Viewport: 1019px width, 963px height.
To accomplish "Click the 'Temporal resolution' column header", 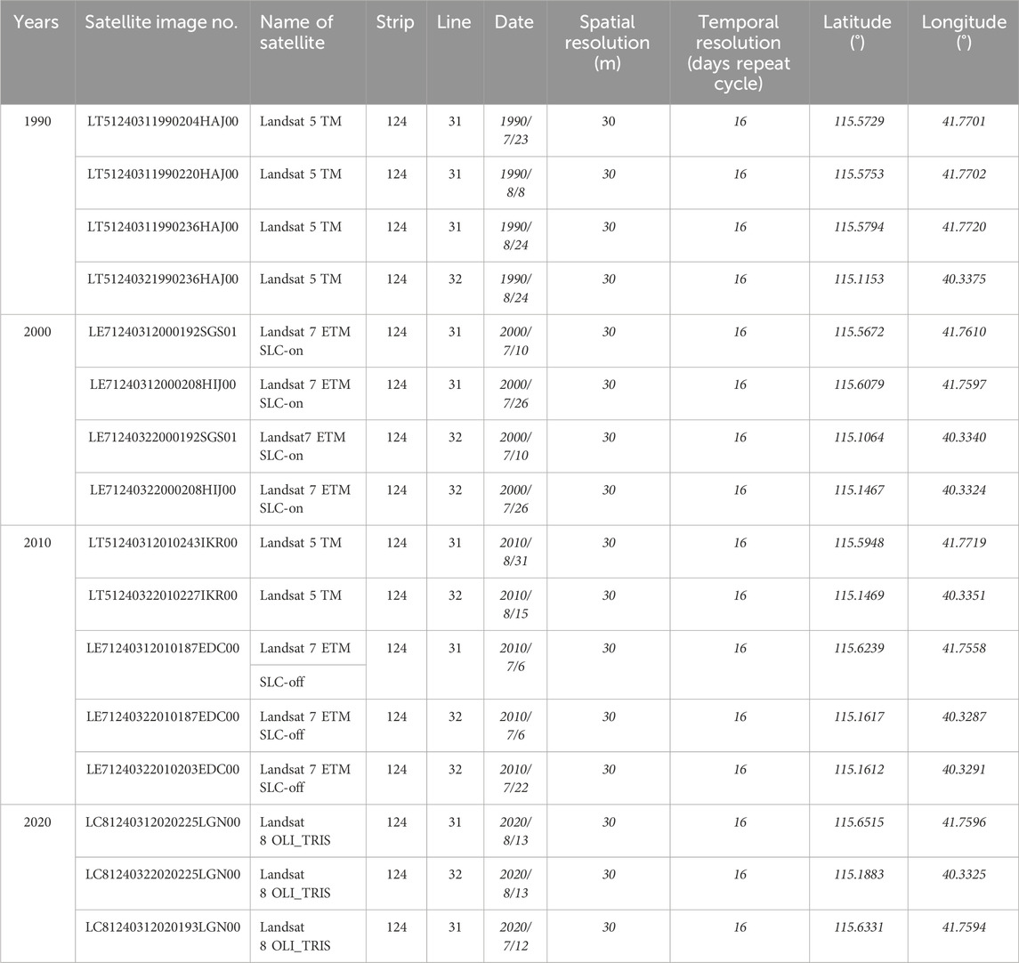I will [x=739, y=53].
